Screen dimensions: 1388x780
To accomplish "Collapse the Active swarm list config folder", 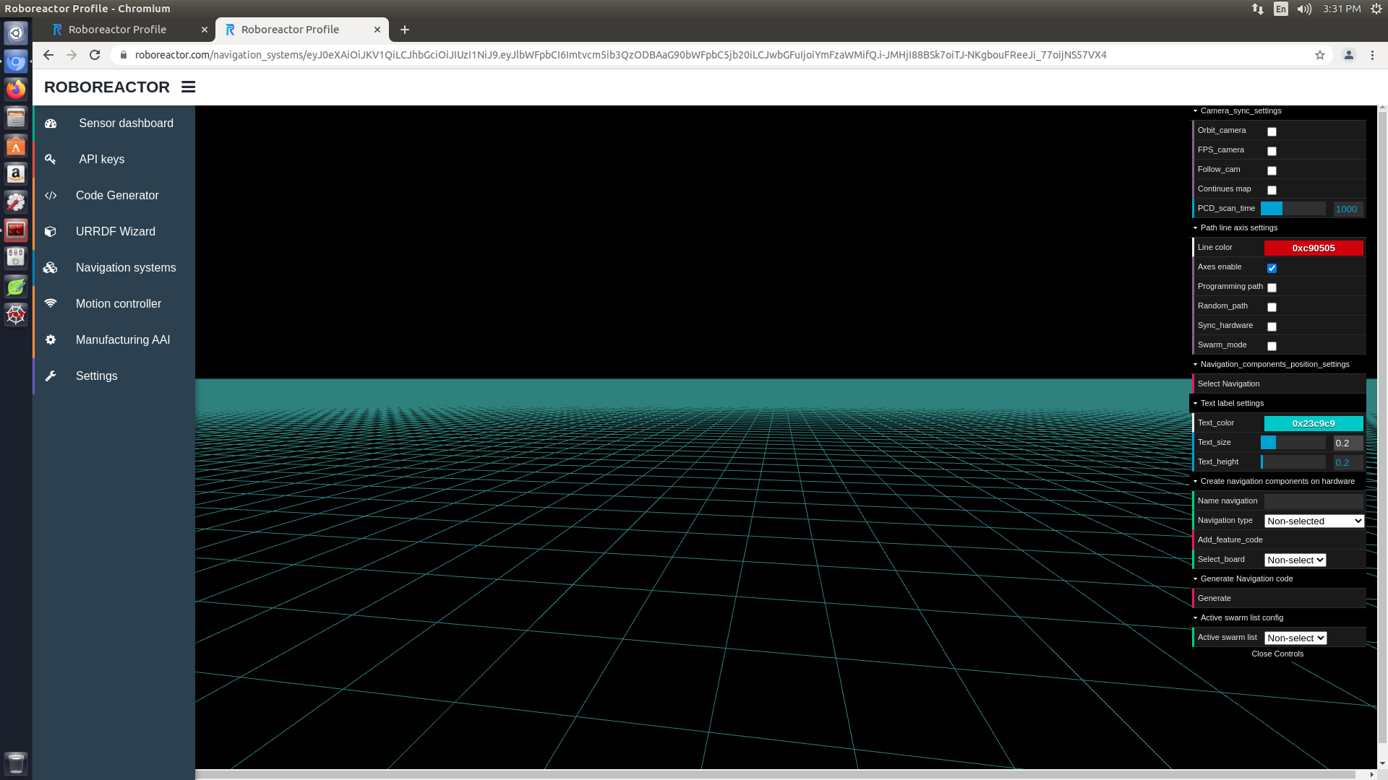I will click(x=1278, y=618).
